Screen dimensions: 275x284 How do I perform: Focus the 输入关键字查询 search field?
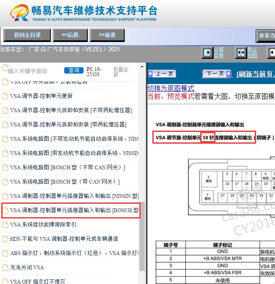[34, 71]
